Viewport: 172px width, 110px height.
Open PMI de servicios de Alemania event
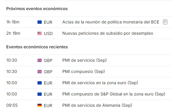point(97,106)
